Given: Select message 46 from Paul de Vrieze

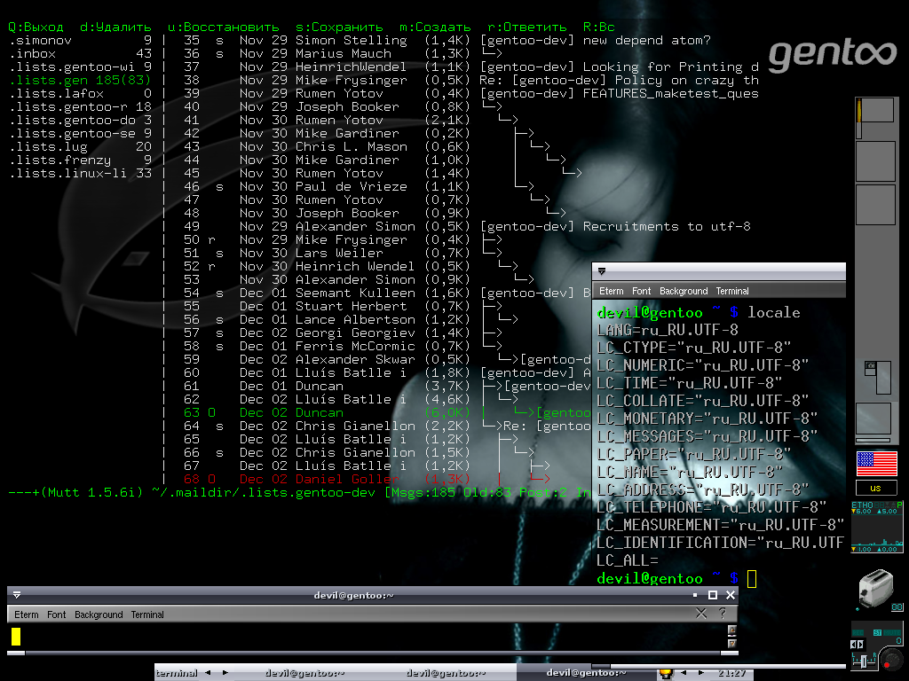Looking at the screenshot, I should click(x=359, y=187).
